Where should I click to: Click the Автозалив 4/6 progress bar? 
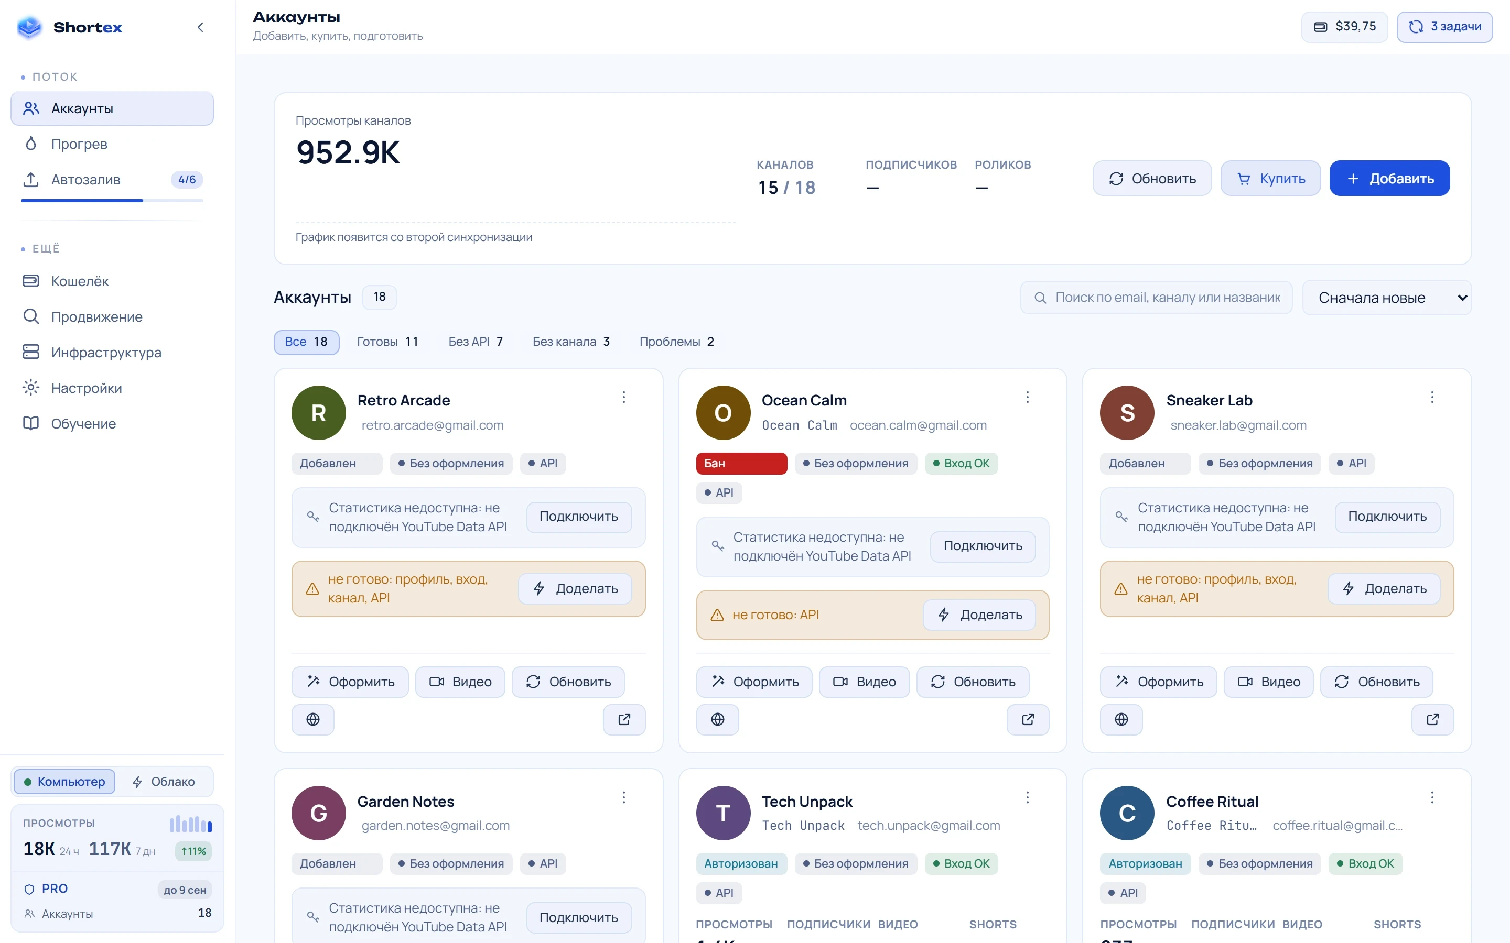[x=112, y=200]
